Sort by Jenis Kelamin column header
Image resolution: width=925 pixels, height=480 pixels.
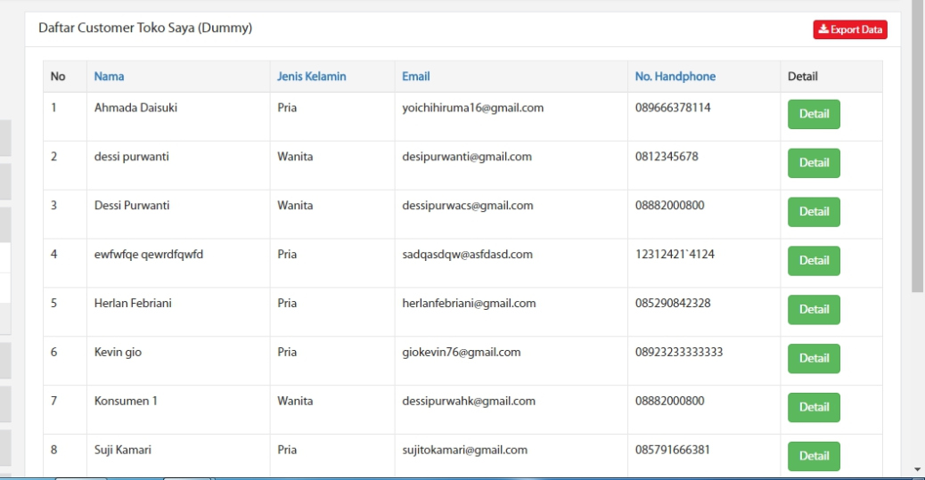coord(312,77)
